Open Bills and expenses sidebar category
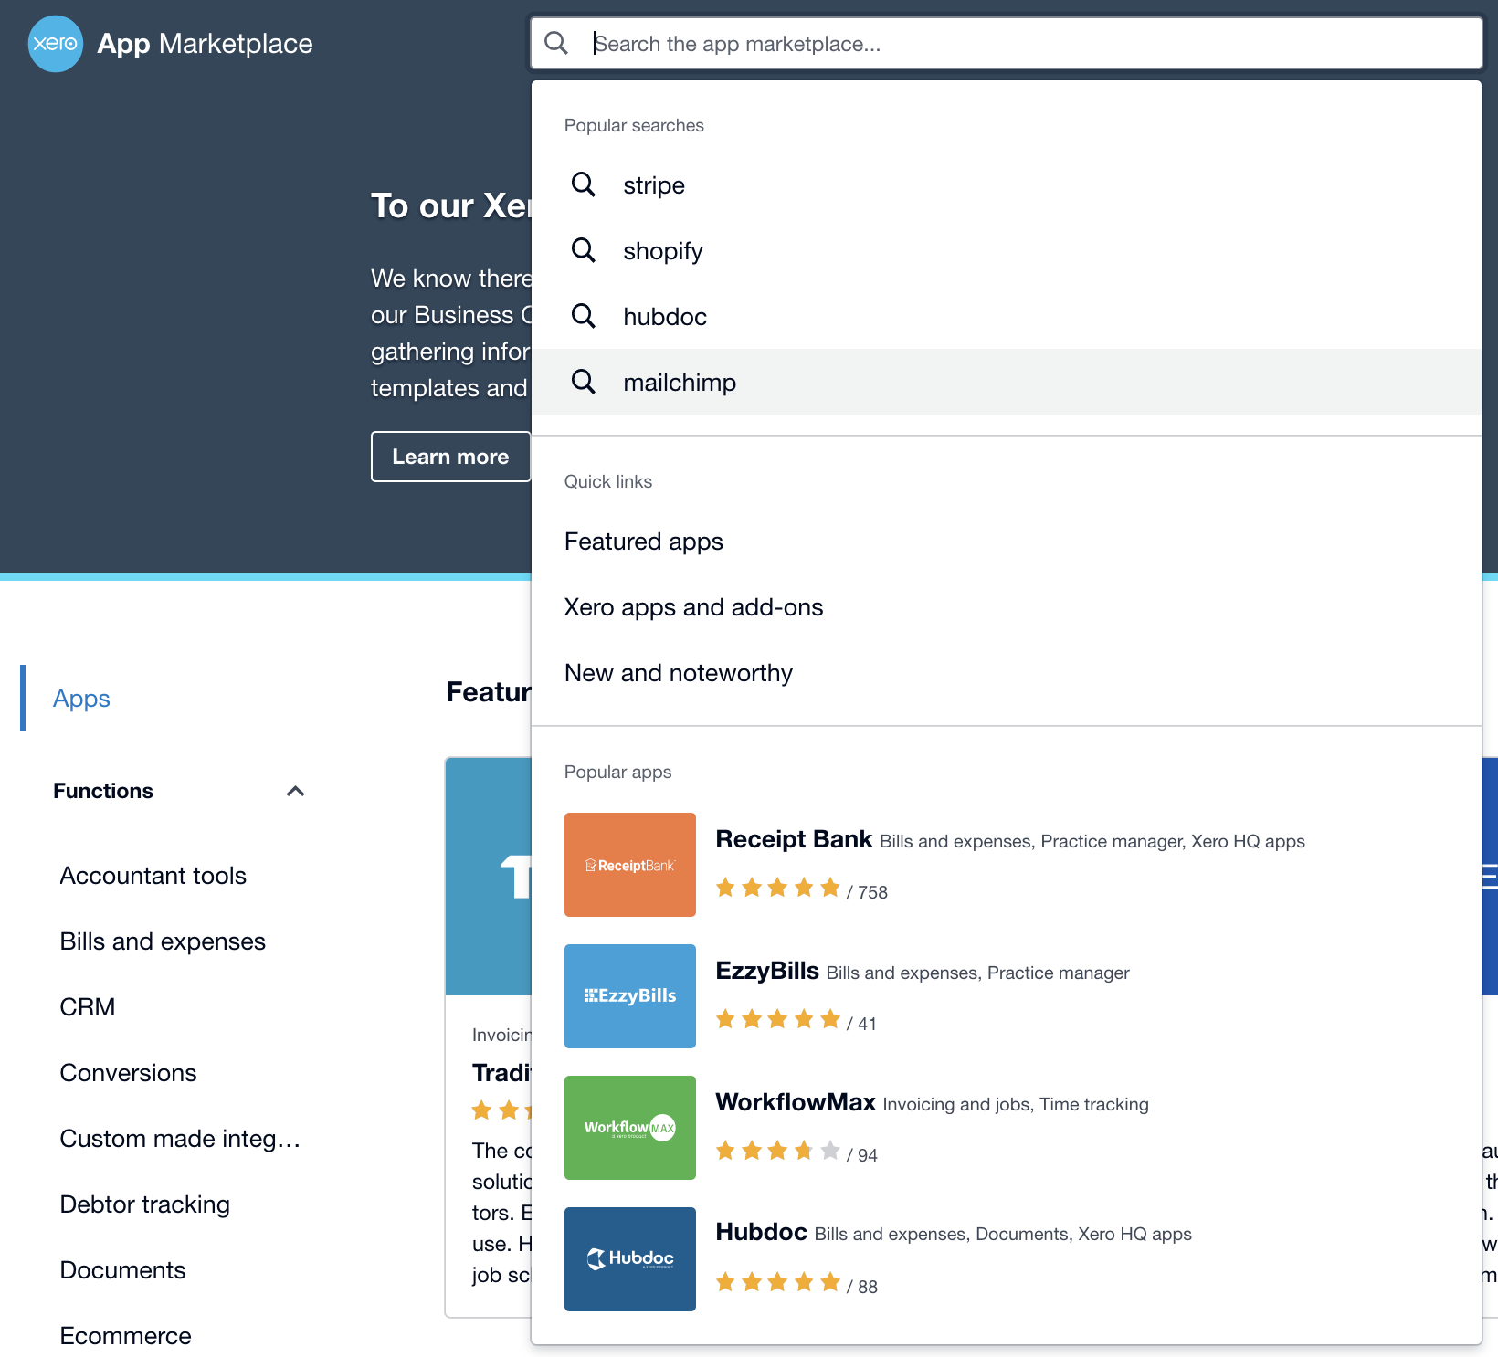This screenshot has height=1357, width=1498. click(x=163, y=941)
